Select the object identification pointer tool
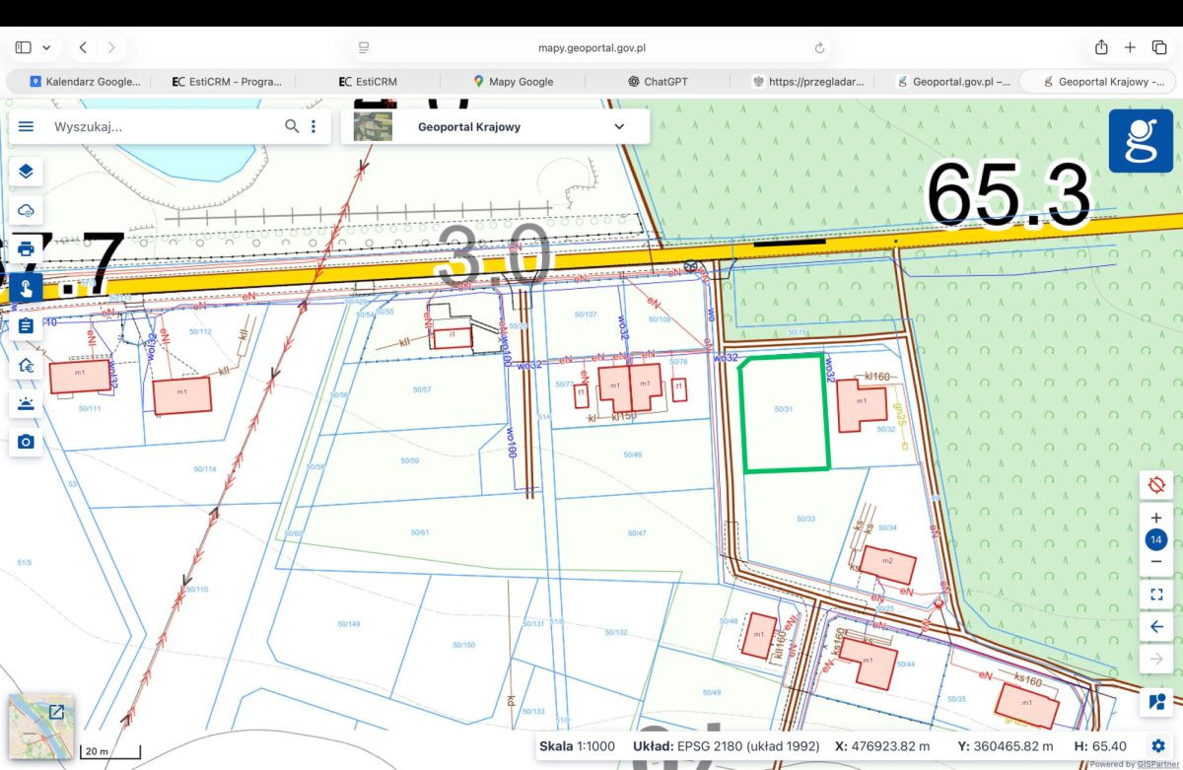 coord(26,287)
